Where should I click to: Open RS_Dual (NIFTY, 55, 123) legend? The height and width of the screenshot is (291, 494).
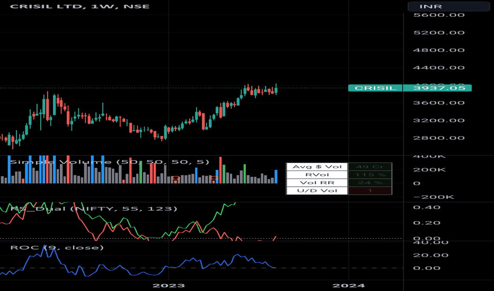tap(94, 208)
